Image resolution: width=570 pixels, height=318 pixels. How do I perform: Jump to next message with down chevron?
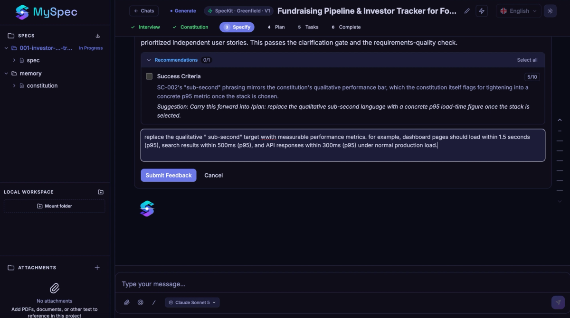tap(560, 201)
